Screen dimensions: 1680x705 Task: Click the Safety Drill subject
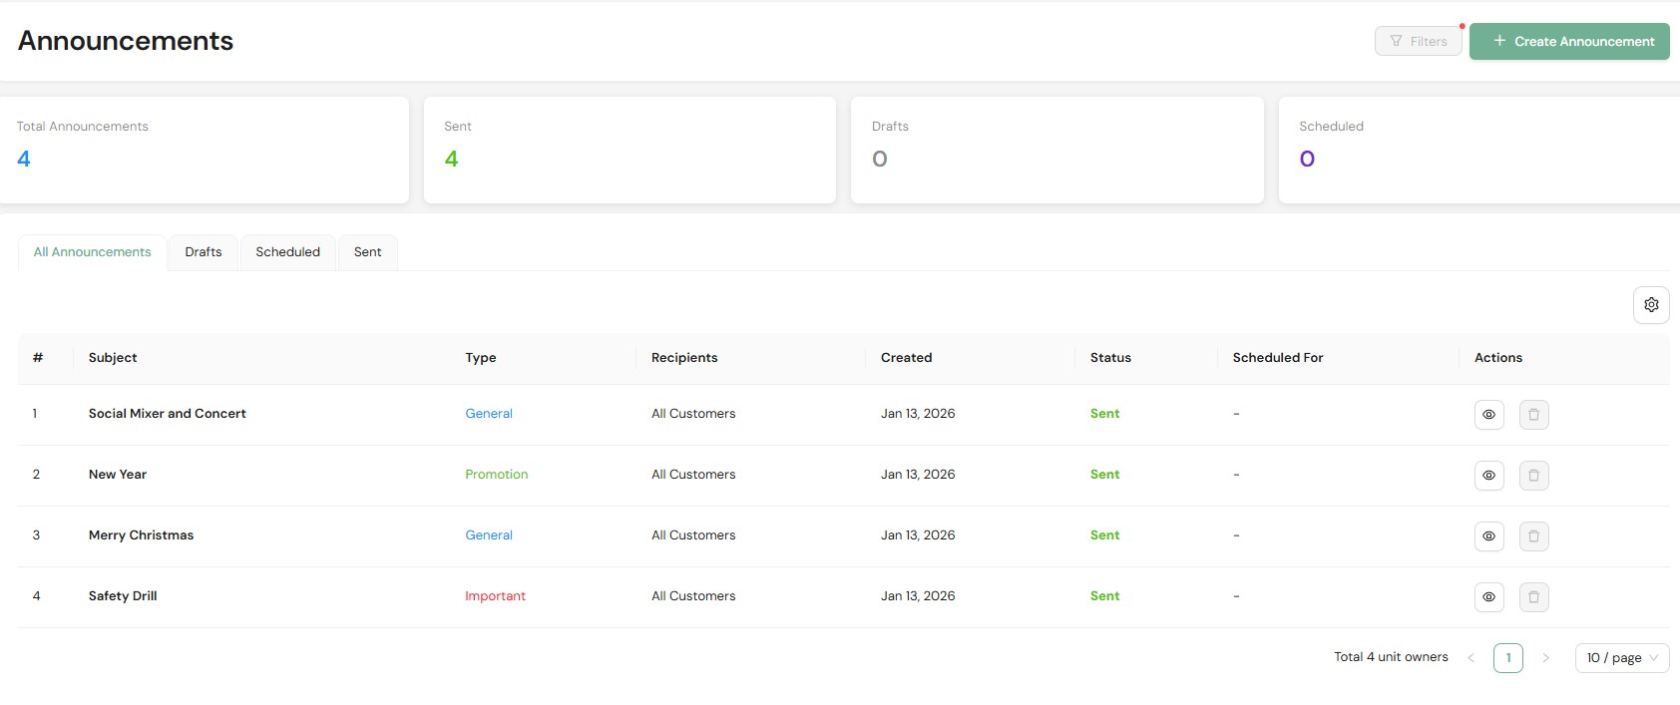tap(123, 596)
